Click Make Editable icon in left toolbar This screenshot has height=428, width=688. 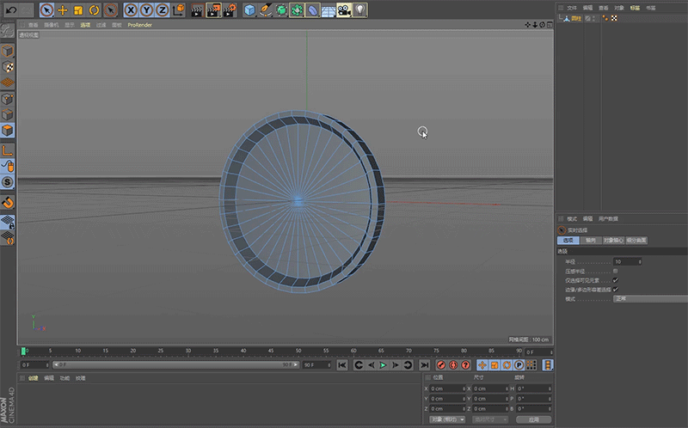click(7, 31)
